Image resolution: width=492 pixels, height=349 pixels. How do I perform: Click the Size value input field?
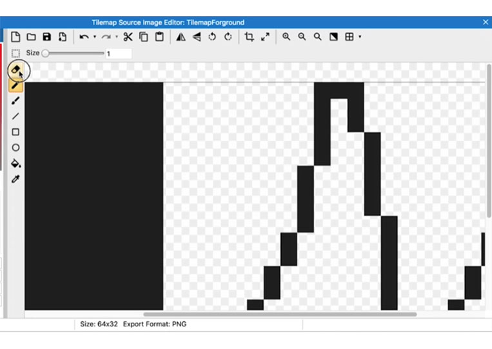click(119, 54)
